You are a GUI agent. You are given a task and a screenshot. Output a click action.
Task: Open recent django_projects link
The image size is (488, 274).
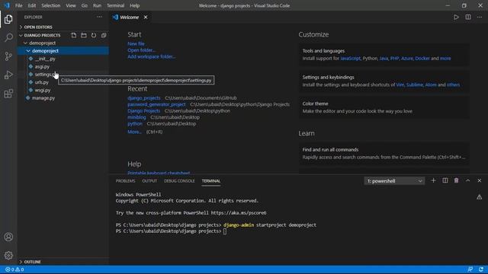click(144, 98)
